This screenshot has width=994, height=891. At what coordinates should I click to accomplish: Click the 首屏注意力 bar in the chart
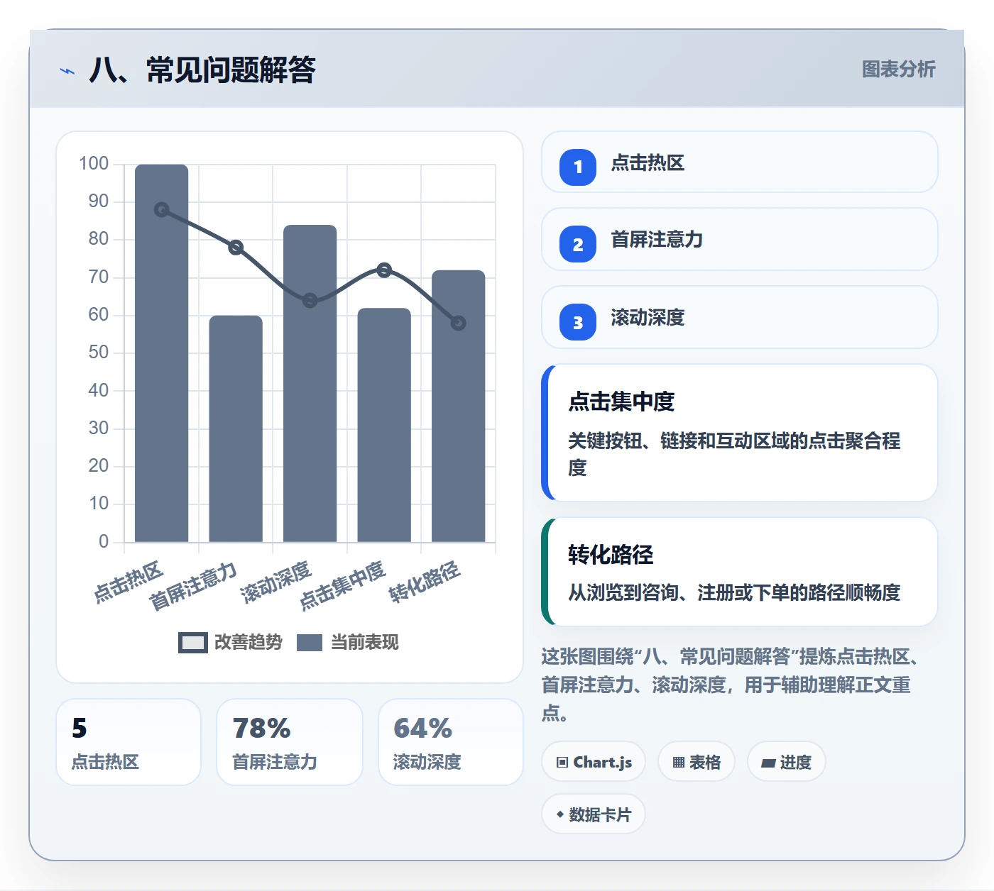[236, 429]
